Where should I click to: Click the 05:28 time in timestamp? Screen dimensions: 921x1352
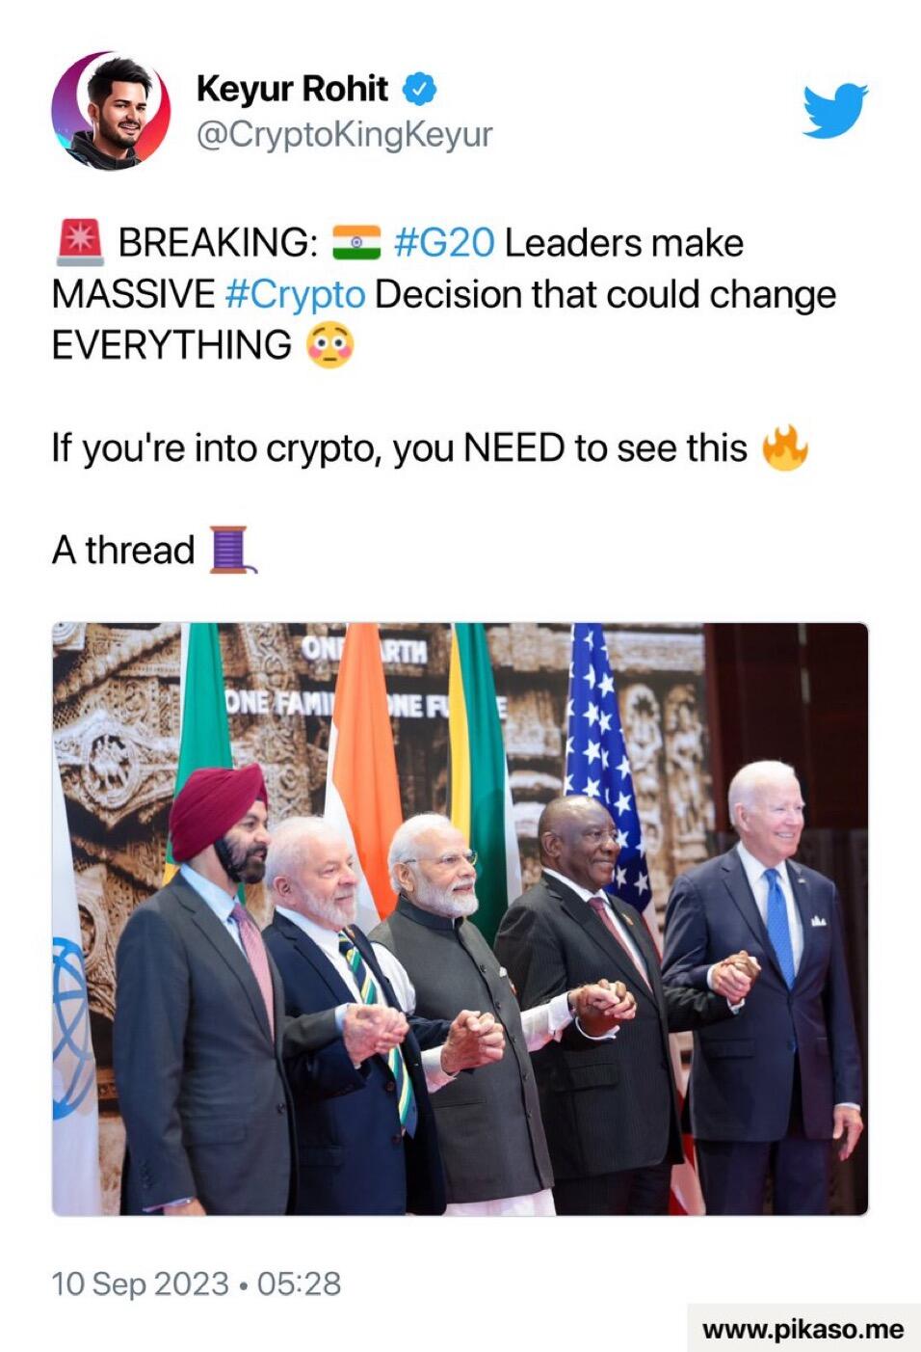click(299, 1284)
